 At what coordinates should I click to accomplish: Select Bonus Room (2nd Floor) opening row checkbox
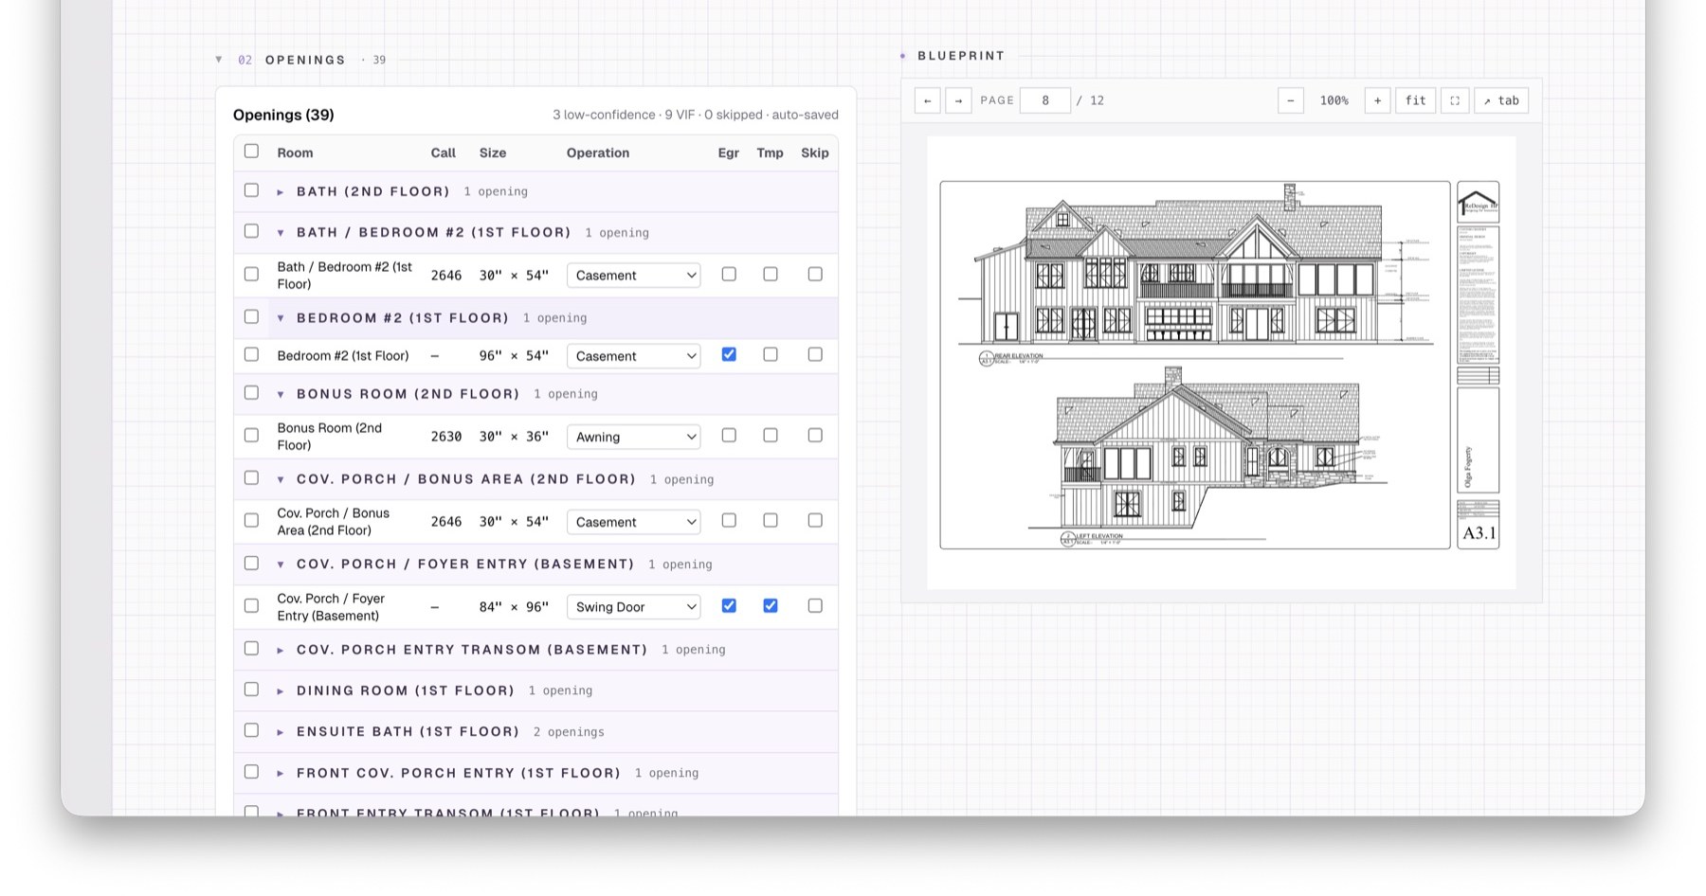(251, 436)
